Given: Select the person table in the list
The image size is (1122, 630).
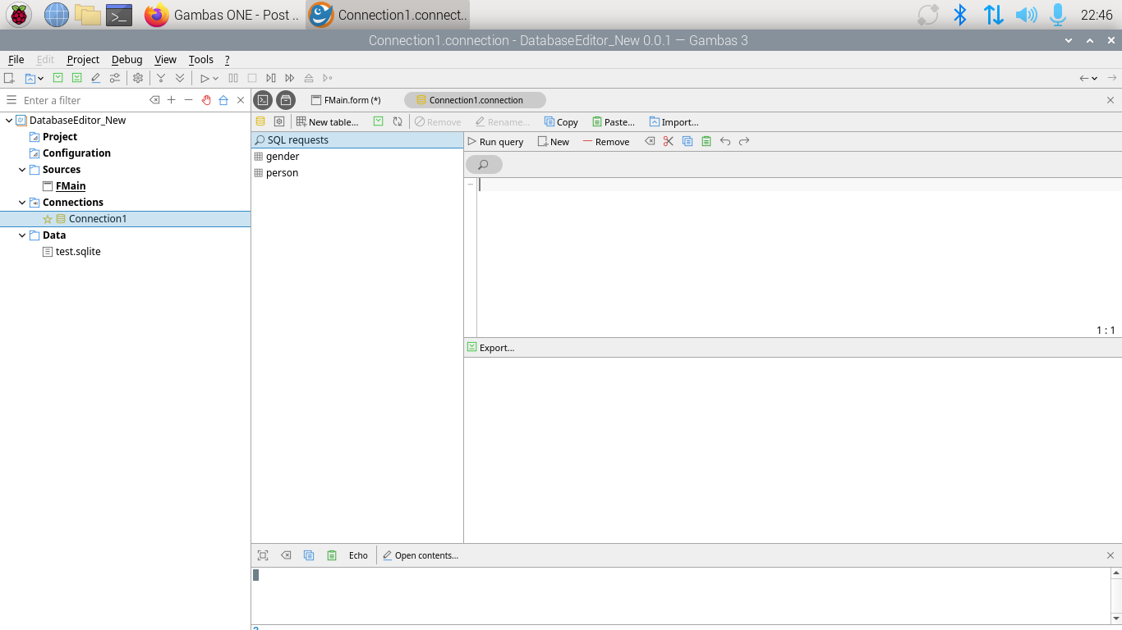Looking at the screenshot, I should coord(282,173).
